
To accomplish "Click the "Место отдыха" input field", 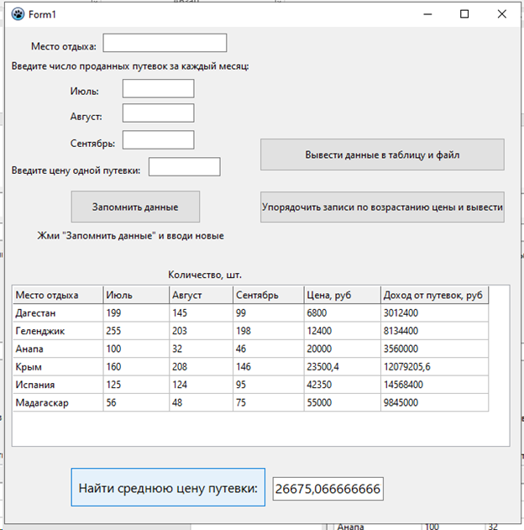I will (165, 44).
